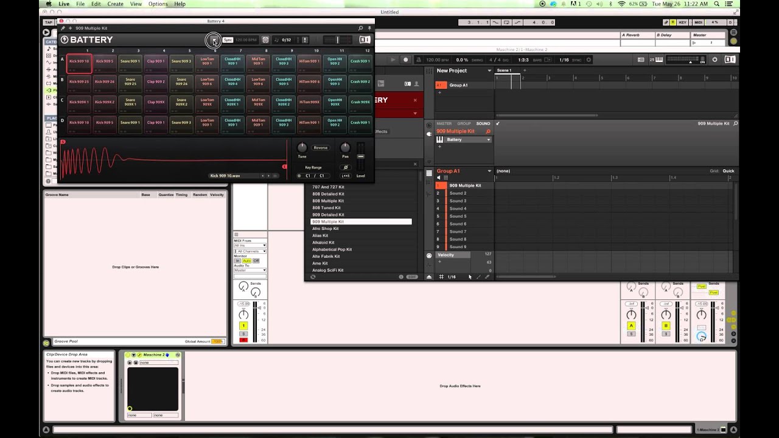
Task: Click the Battery exclamation warning icon
Action: pos(305,40)
